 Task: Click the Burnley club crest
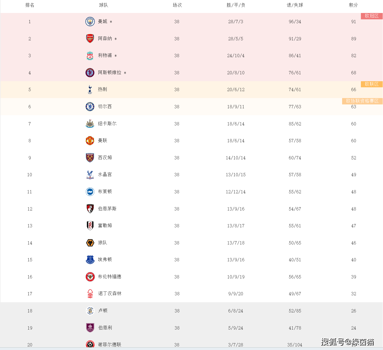(90, 328)
